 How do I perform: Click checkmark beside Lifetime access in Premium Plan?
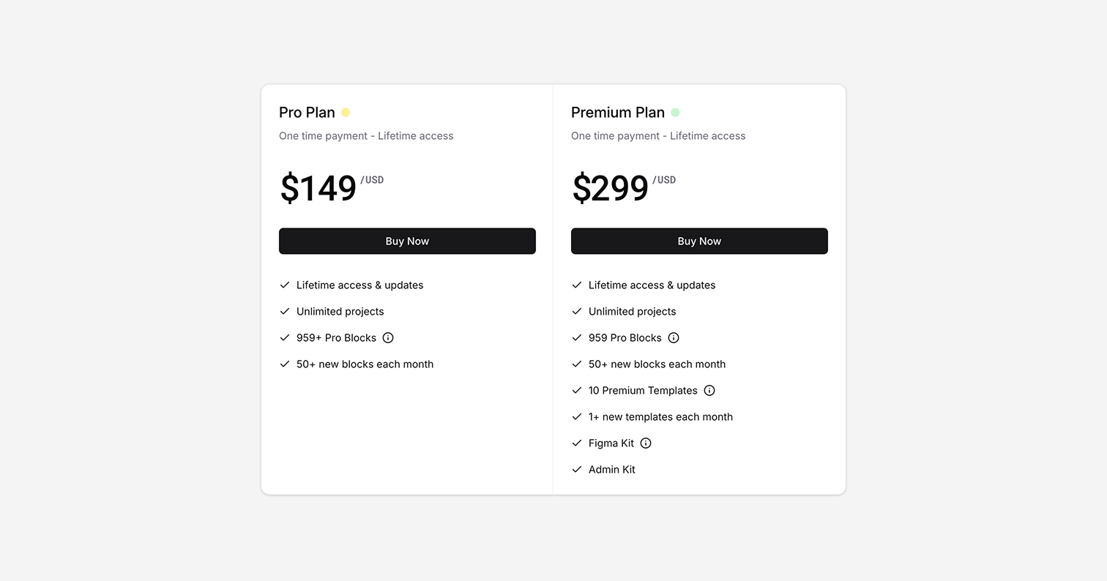pyautogui.click(x=577, y=285)
